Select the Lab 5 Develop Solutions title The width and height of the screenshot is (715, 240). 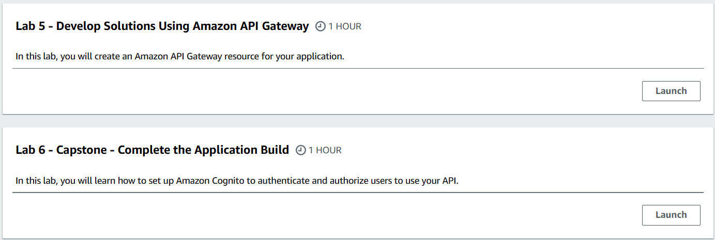point(162,26)
